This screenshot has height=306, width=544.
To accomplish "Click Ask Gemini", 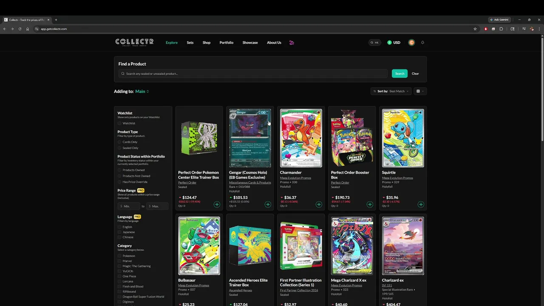I will click(x=499, y=20).
